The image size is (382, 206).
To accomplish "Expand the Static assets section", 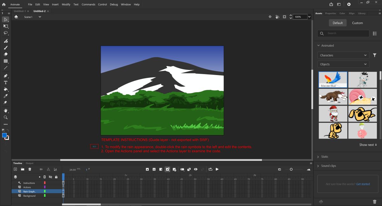I will (x=325, y=157).
